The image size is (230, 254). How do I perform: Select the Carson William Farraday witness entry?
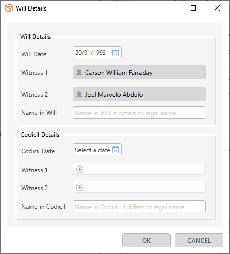coord(139,72)
